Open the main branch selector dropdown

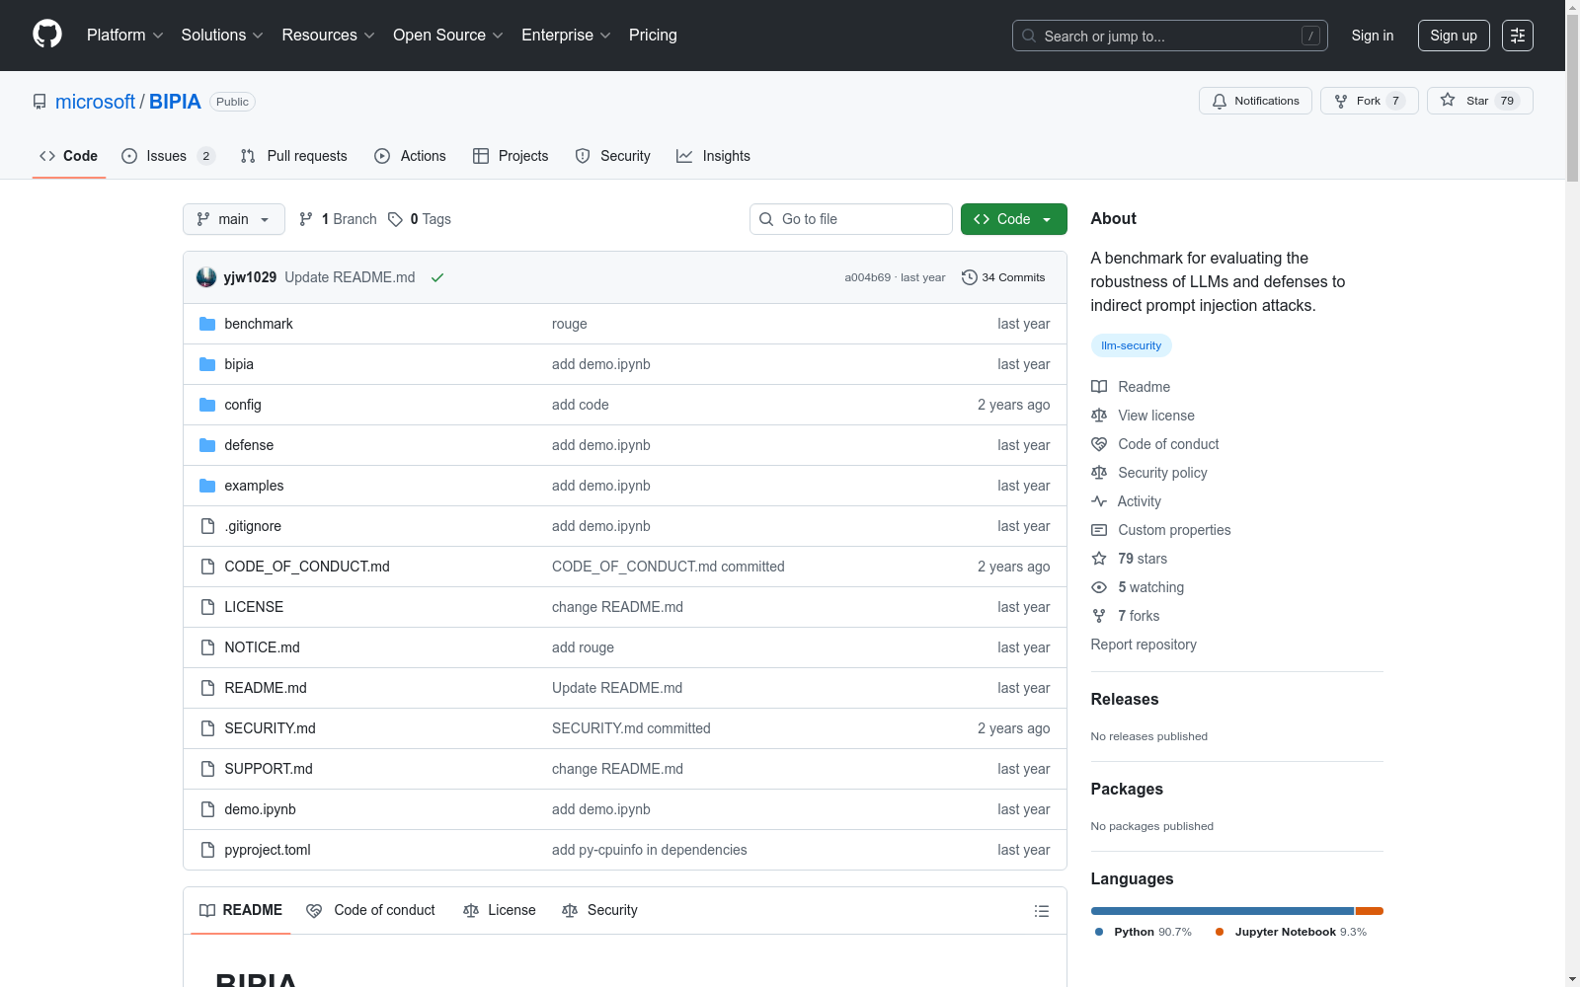[234, 219]
